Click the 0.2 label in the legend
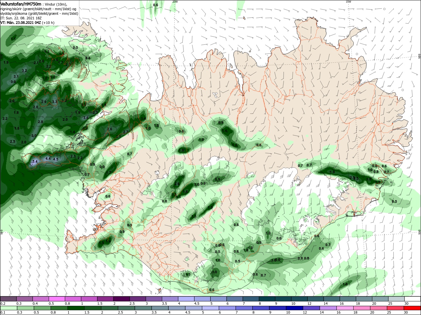 [x=3, y=304]
